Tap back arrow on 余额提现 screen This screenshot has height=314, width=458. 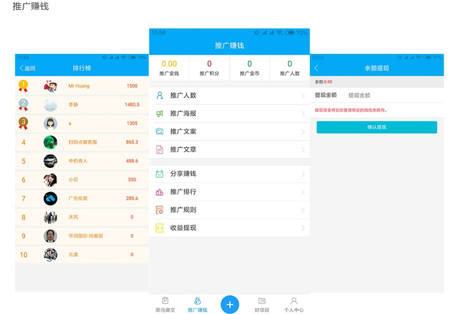[316, 68]
